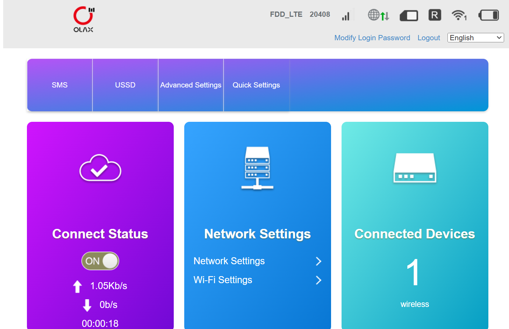
Task: Click the connected devices count 1
Action: pyautogui.click(x=413, y=272)
